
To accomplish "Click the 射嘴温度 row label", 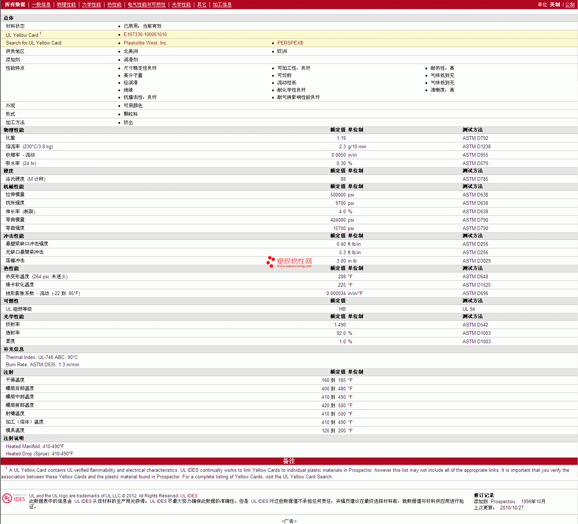I will tap(15, 413).
